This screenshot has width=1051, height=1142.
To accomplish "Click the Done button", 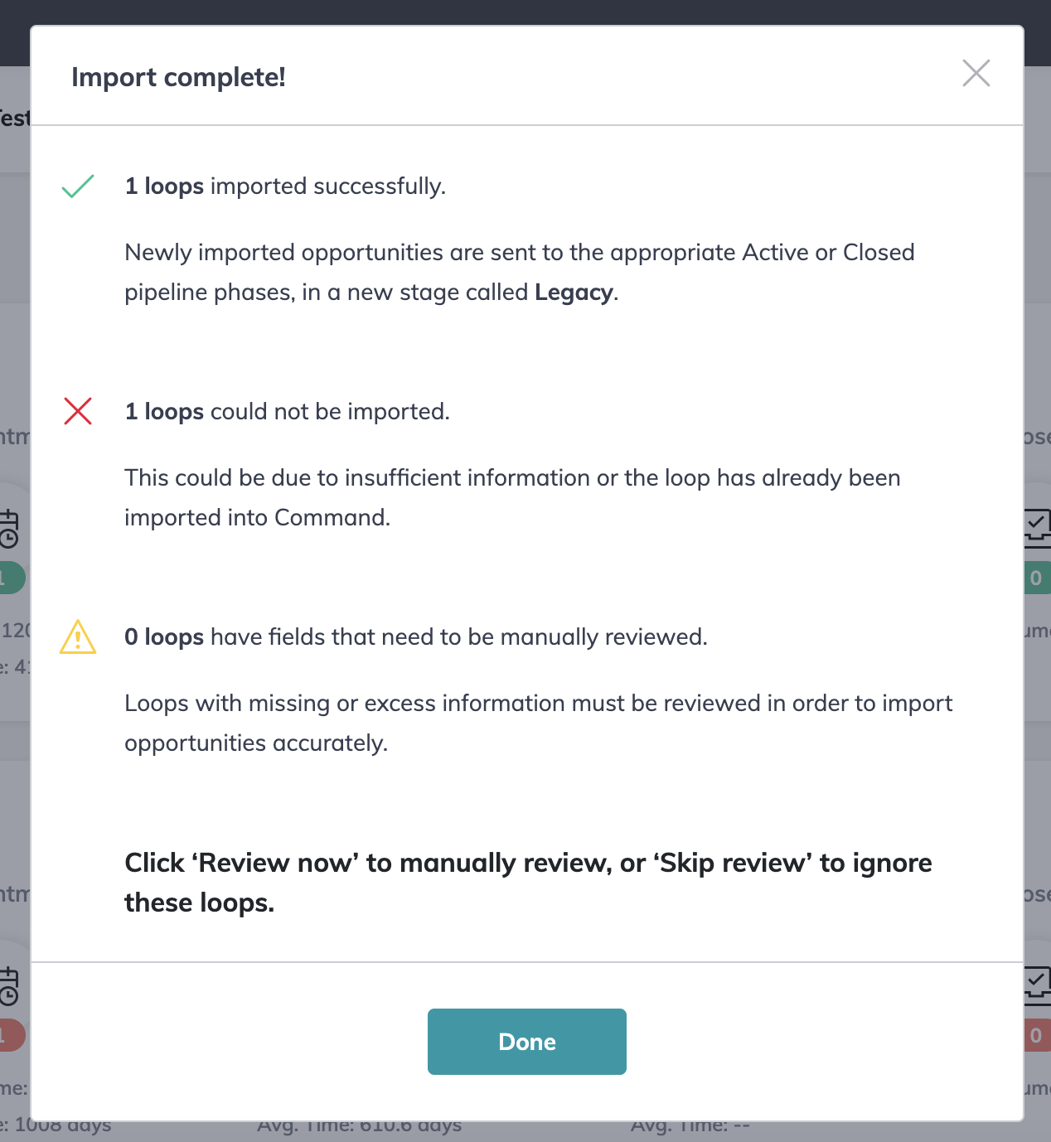I will (x=526, y=1042).
